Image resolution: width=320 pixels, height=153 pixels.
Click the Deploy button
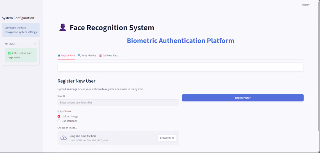pos(306,5)
